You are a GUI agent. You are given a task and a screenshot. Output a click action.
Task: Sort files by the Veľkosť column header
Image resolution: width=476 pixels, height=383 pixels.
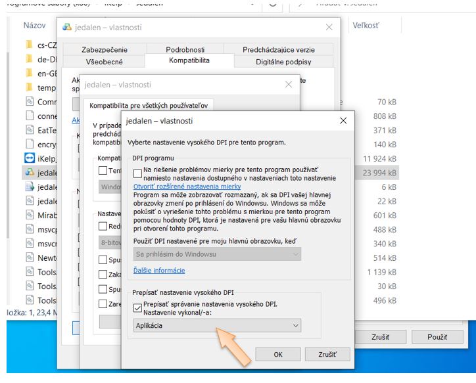(x=366, y=26)
